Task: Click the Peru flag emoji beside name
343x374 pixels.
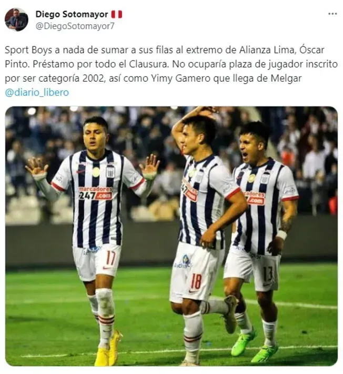Action: (117, 14)
